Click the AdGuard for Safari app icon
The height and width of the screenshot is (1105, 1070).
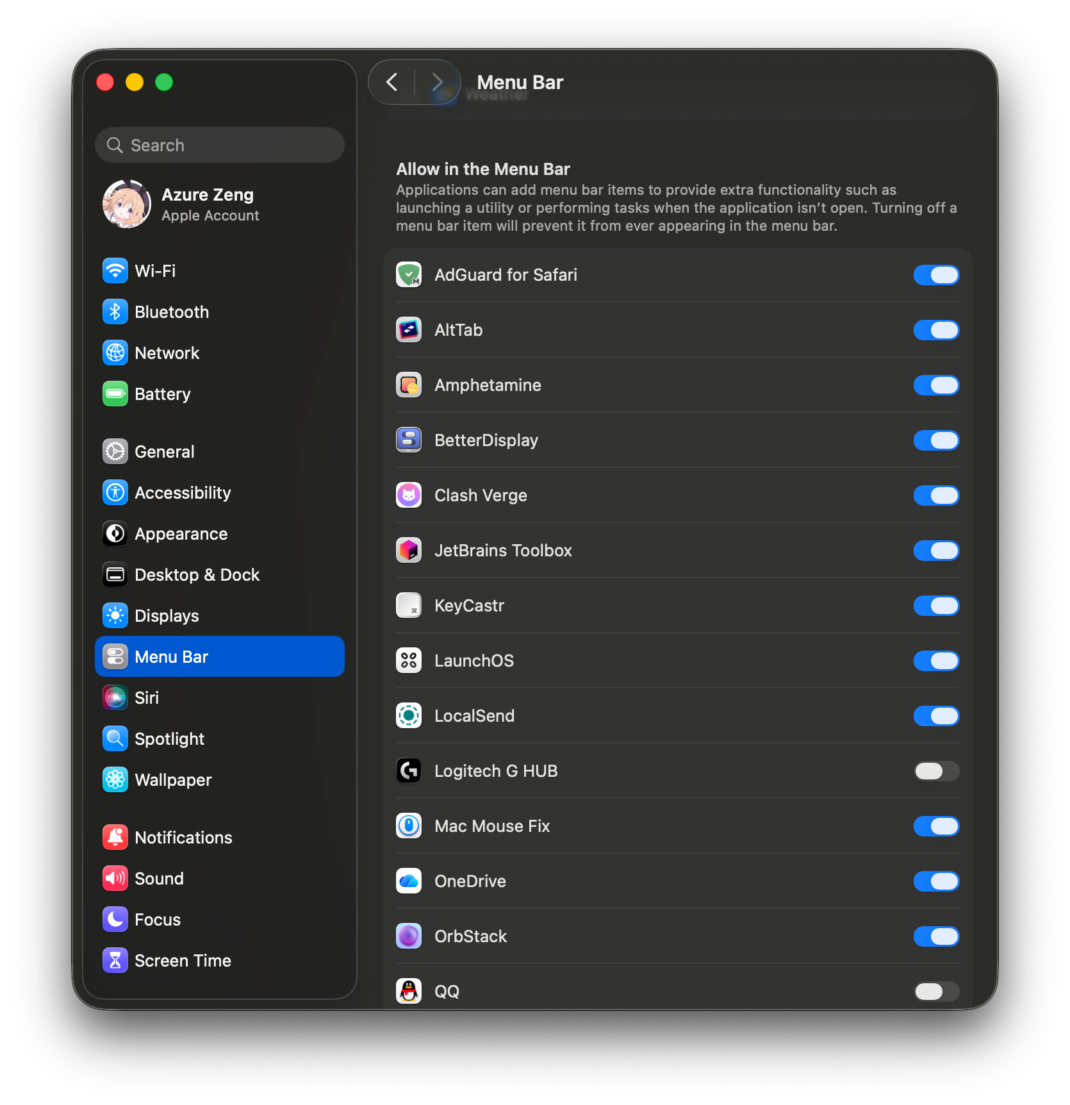point(409,275)
